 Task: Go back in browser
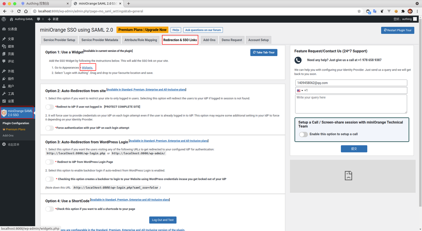coord(5,11)
